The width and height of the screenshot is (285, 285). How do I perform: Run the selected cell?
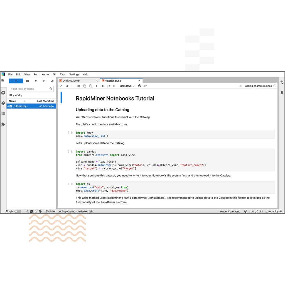point(97,86)
